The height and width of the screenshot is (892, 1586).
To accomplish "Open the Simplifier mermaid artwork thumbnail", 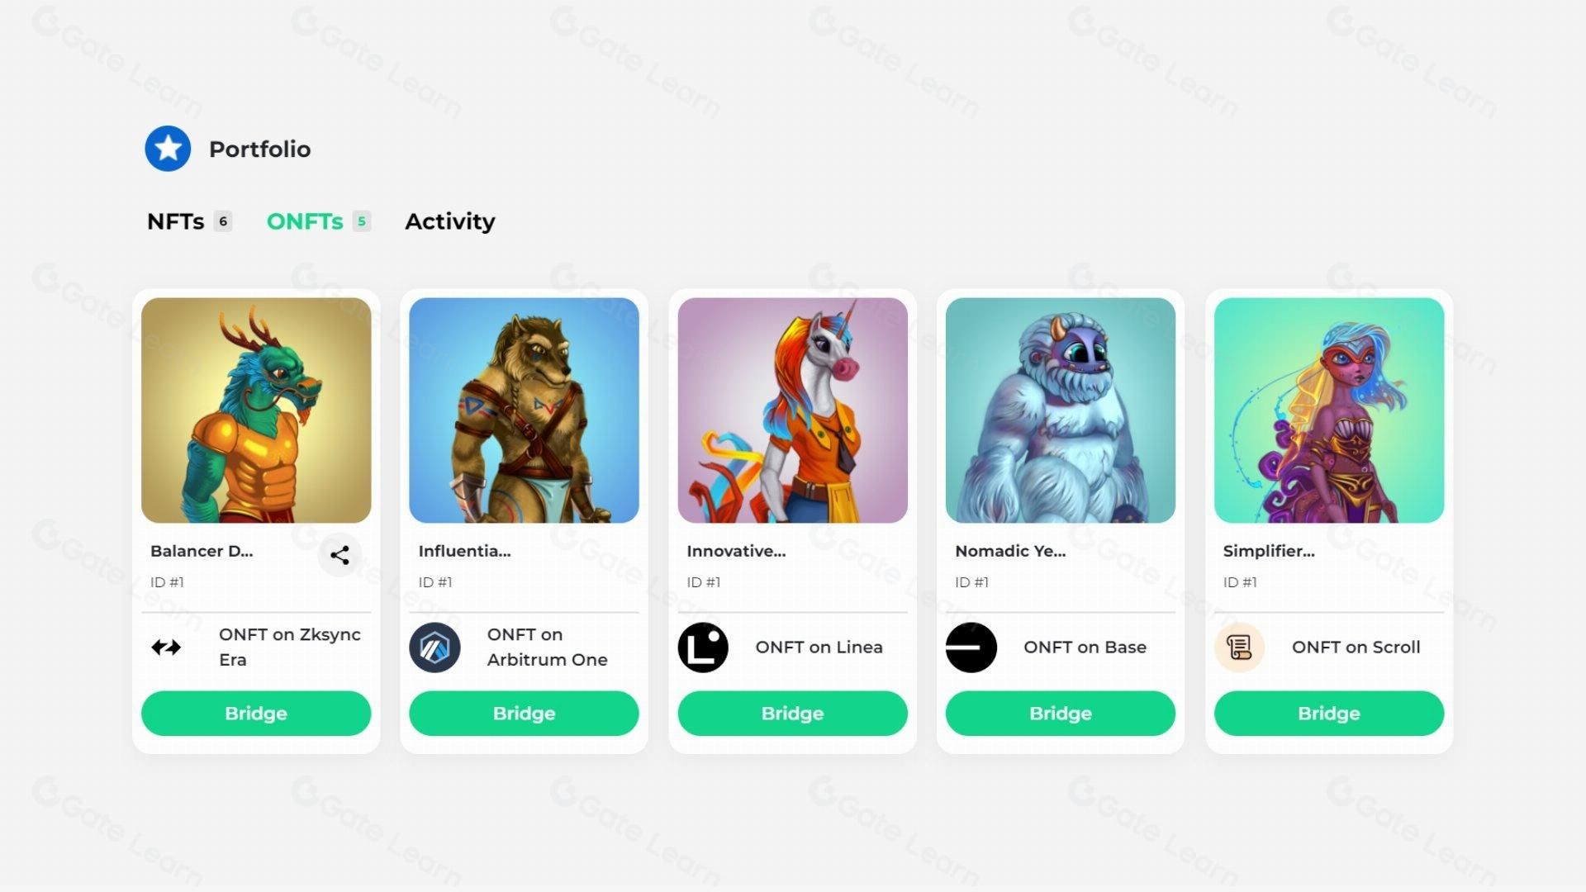I will 1329,410.
